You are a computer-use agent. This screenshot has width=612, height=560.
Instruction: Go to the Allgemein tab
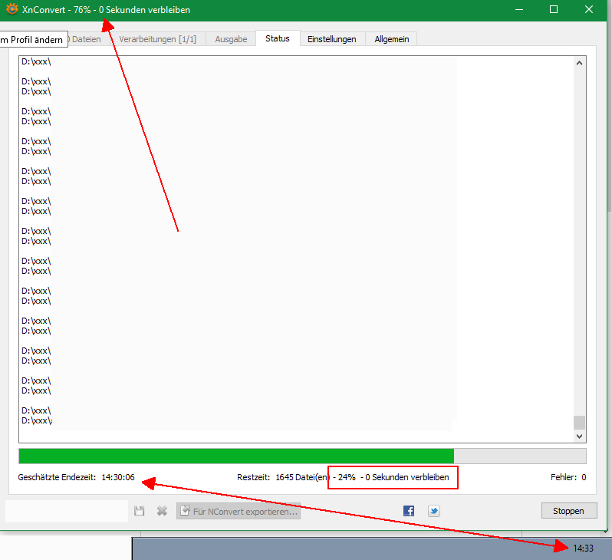pyautogui.click(x=391, y=39)
